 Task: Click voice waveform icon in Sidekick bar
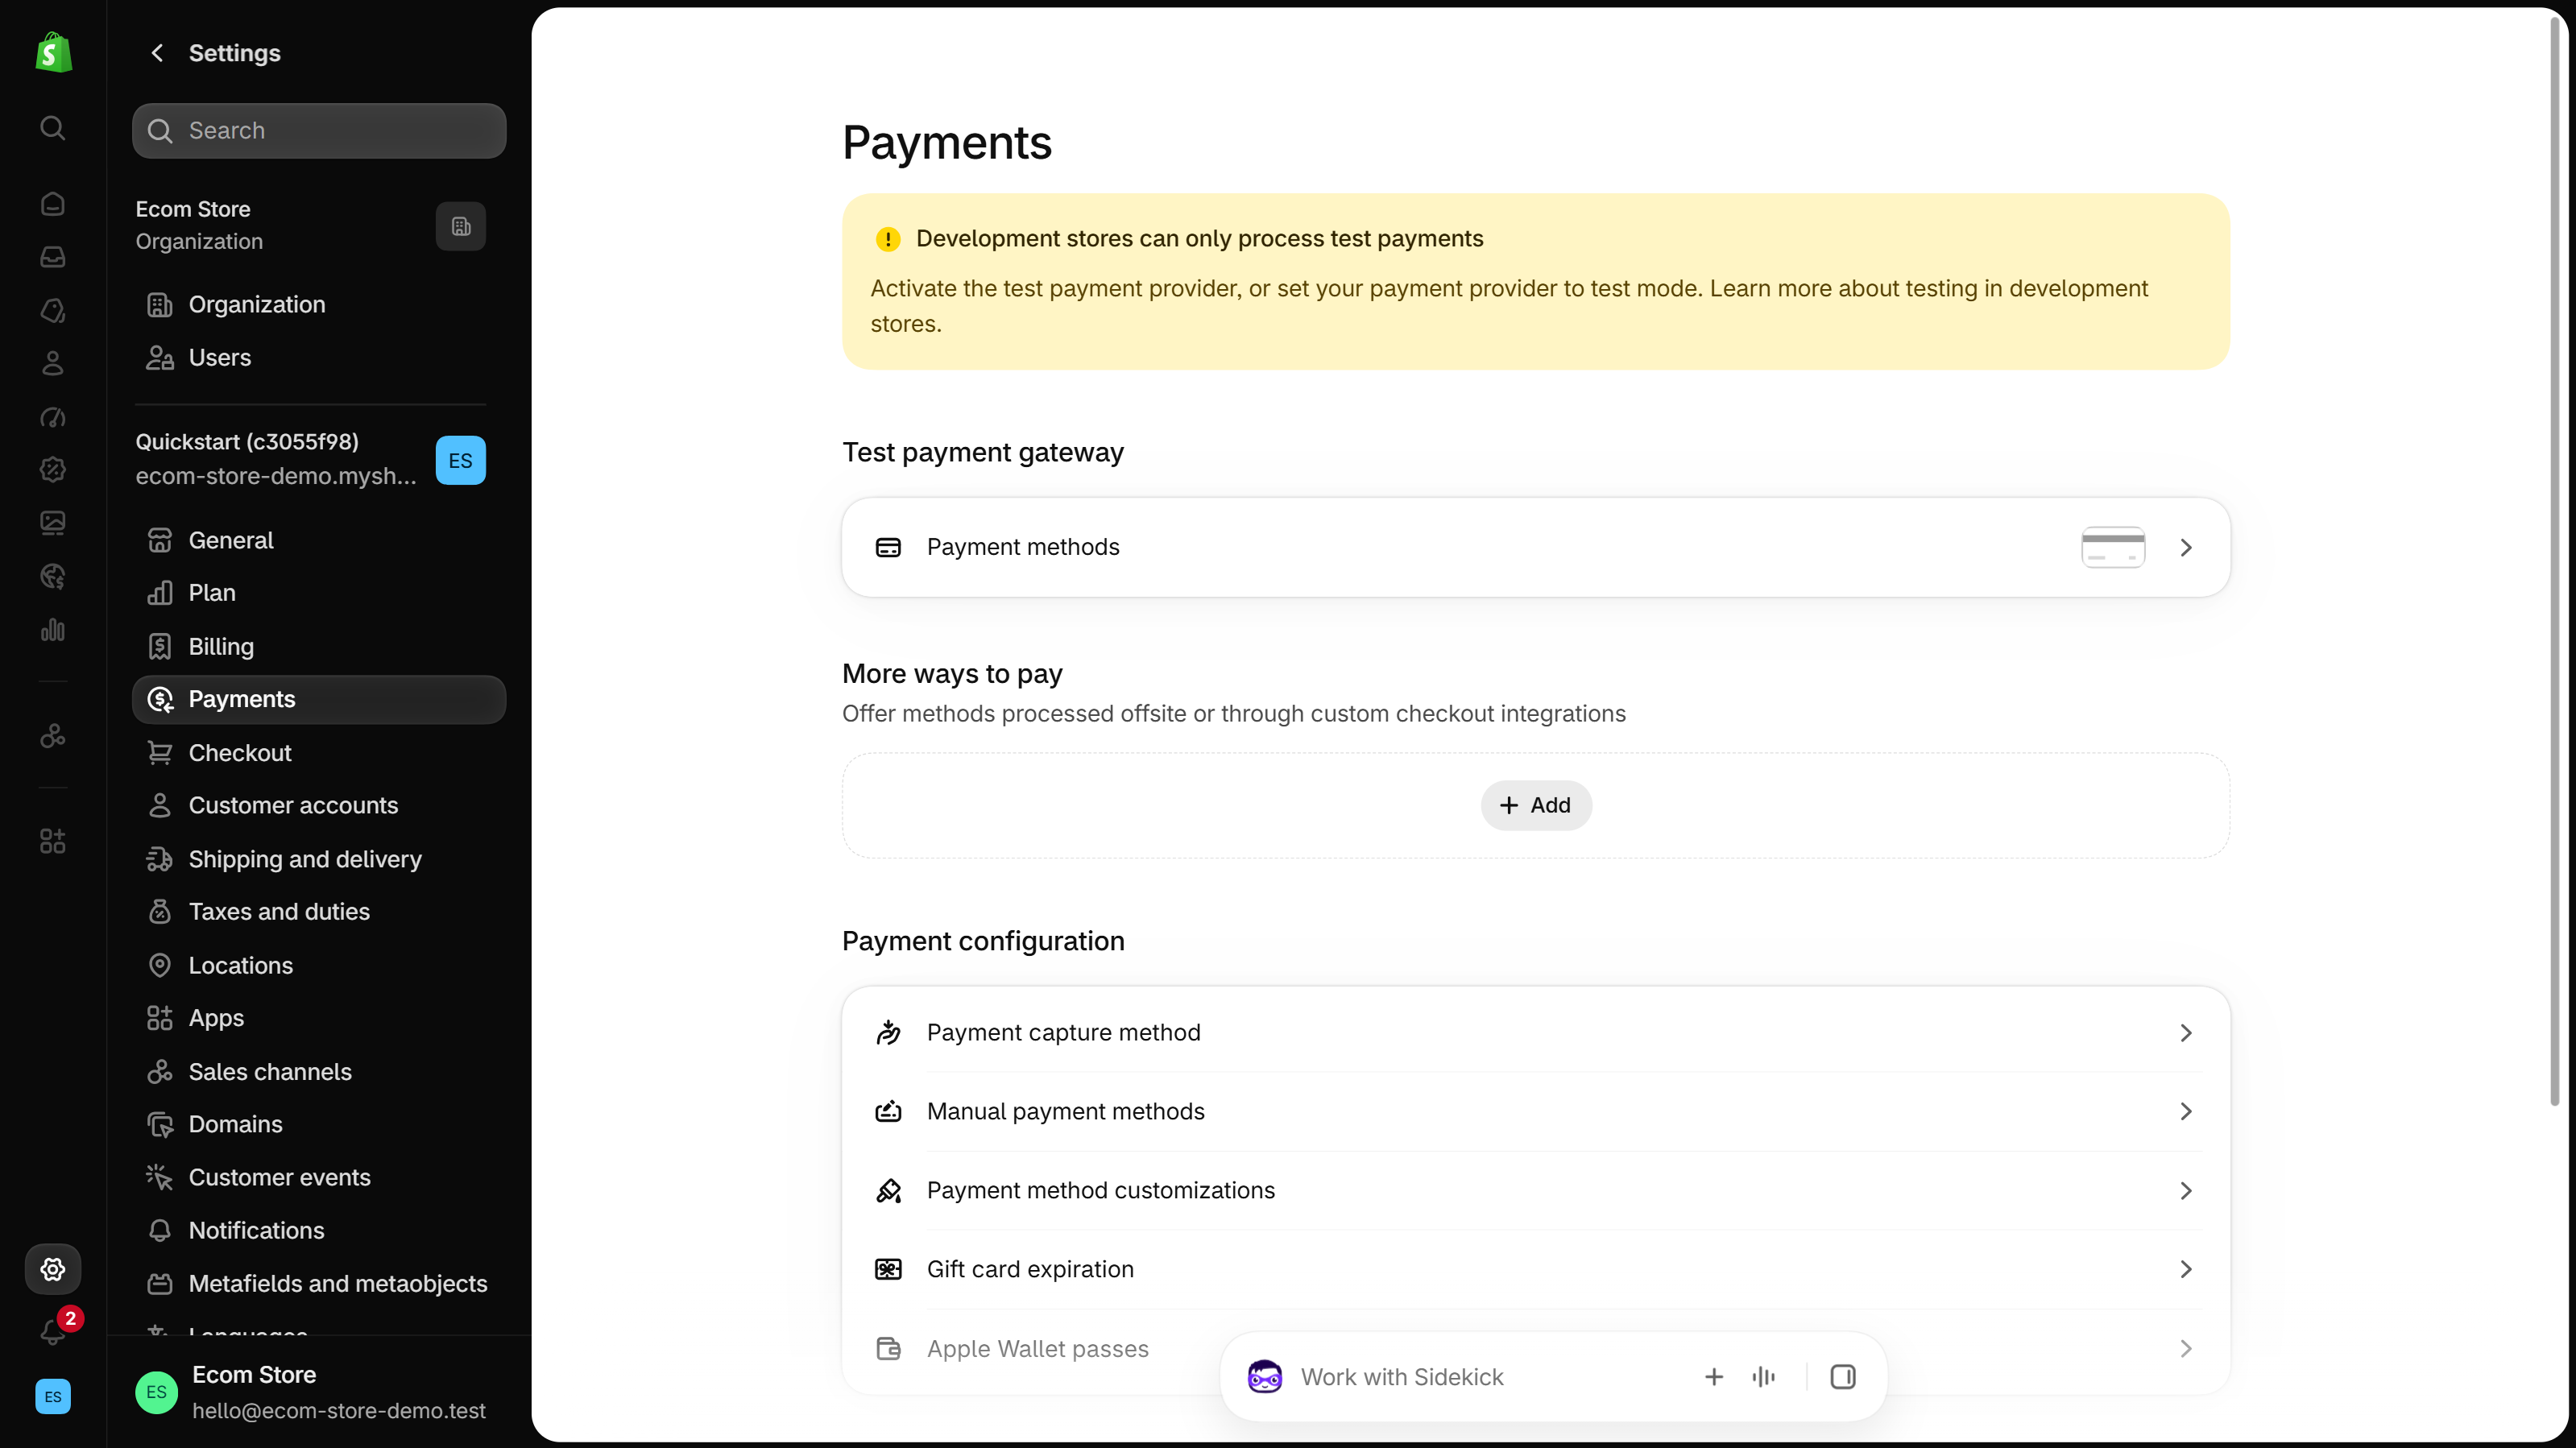pyautogui.click(x=1764, y=1377)
